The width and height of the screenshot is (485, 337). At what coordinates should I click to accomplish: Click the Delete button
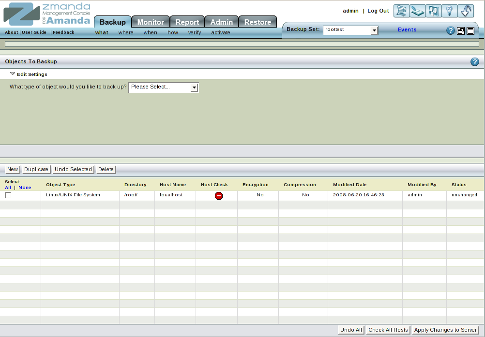[x=106, y=169]
